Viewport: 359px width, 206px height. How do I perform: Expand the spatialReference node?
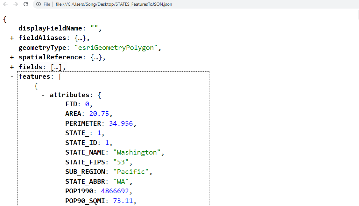pyautogui.click(x=12, y=57)
